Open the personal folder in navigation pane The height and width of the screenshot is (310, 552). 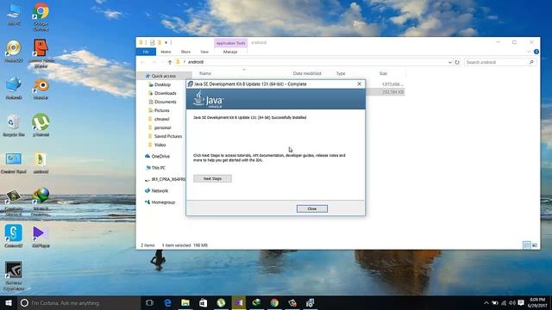pyautogui.click(x=162, y=127)
